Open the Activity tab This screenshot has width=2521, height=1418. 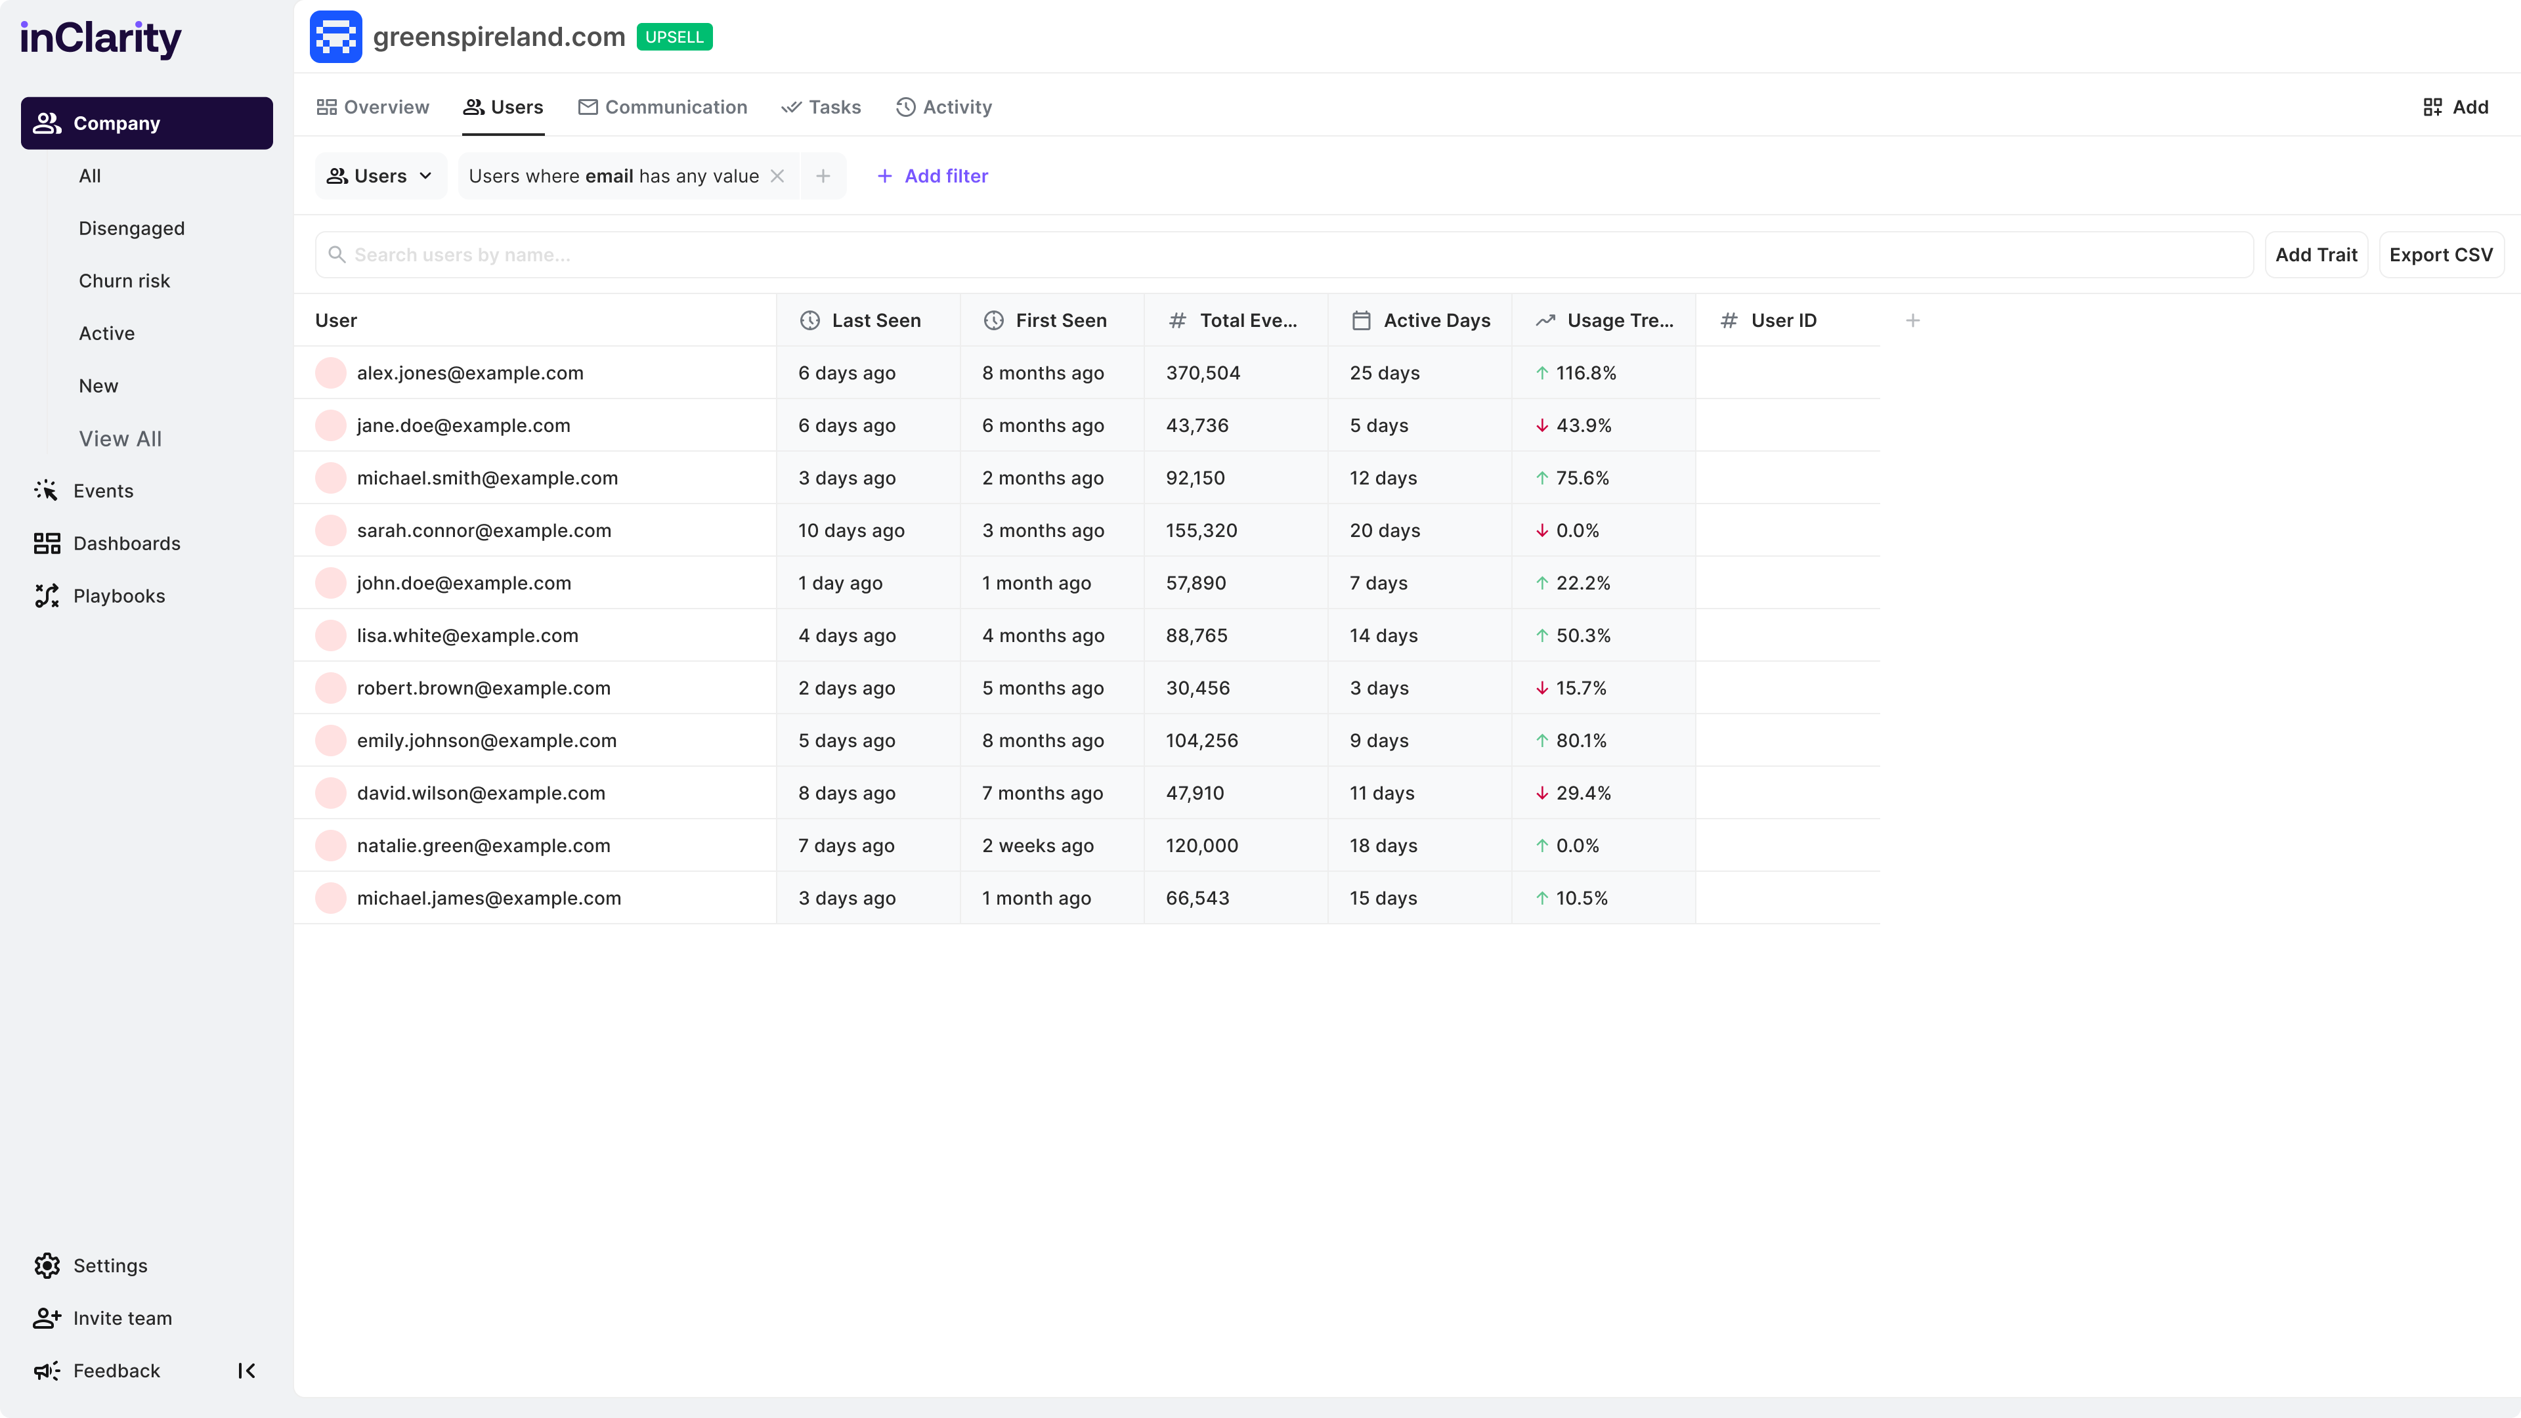tap(943, 106)
